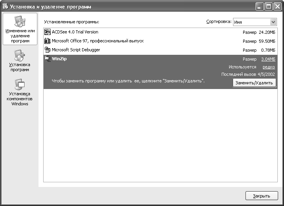Click the Установка компонентов Windows icon
The width and height of the screenshot is (284, 206).
(x=19, y=84)
